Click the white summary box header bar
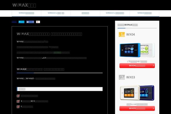Image resolution: width=171 pixels, height=114 pixels. pos(60,89)
